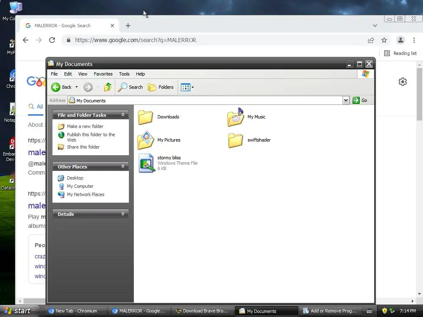
Task: Switch to Download Brave Browser taskbar button
Action: [x=202, y=311]
